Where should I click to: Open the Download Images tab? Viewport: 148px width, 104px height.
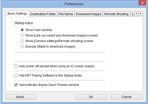pos(89,14)
